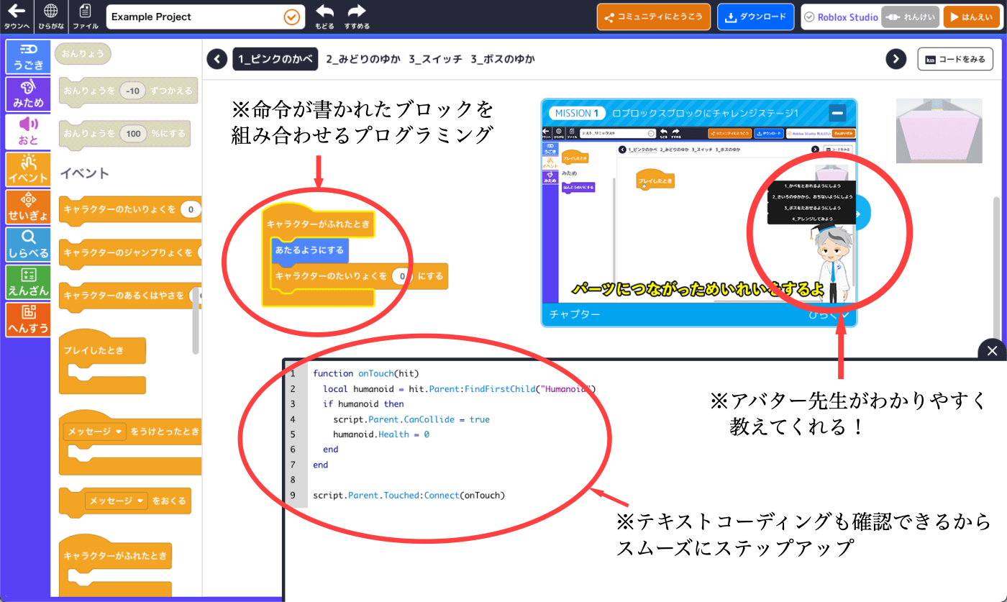Click value 0 in palette キャラクターのたいりょくを block

(x=190, y=210)
